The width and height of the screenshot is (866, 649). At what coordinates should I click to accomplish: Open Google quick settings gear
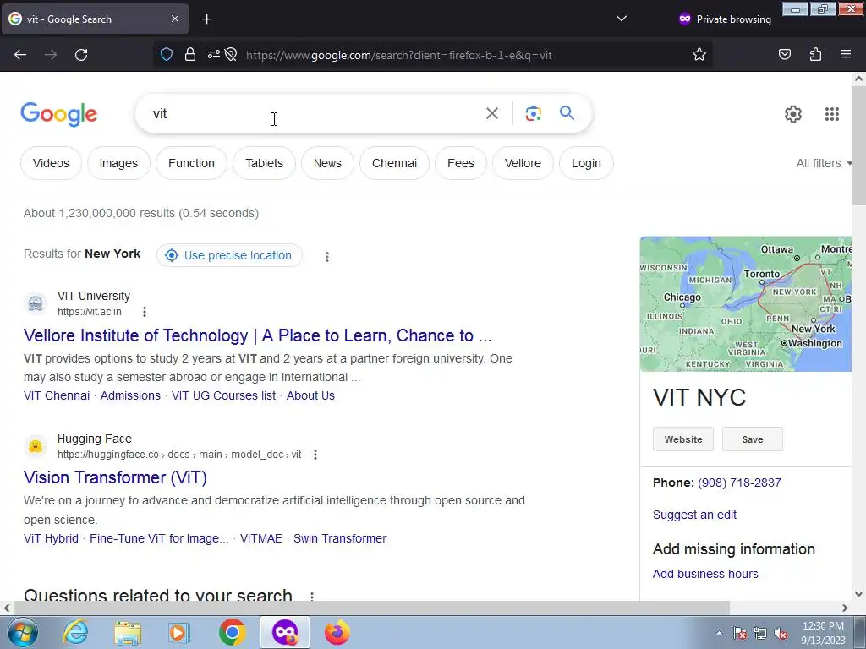pyautogui.click(x=793, y=114)
